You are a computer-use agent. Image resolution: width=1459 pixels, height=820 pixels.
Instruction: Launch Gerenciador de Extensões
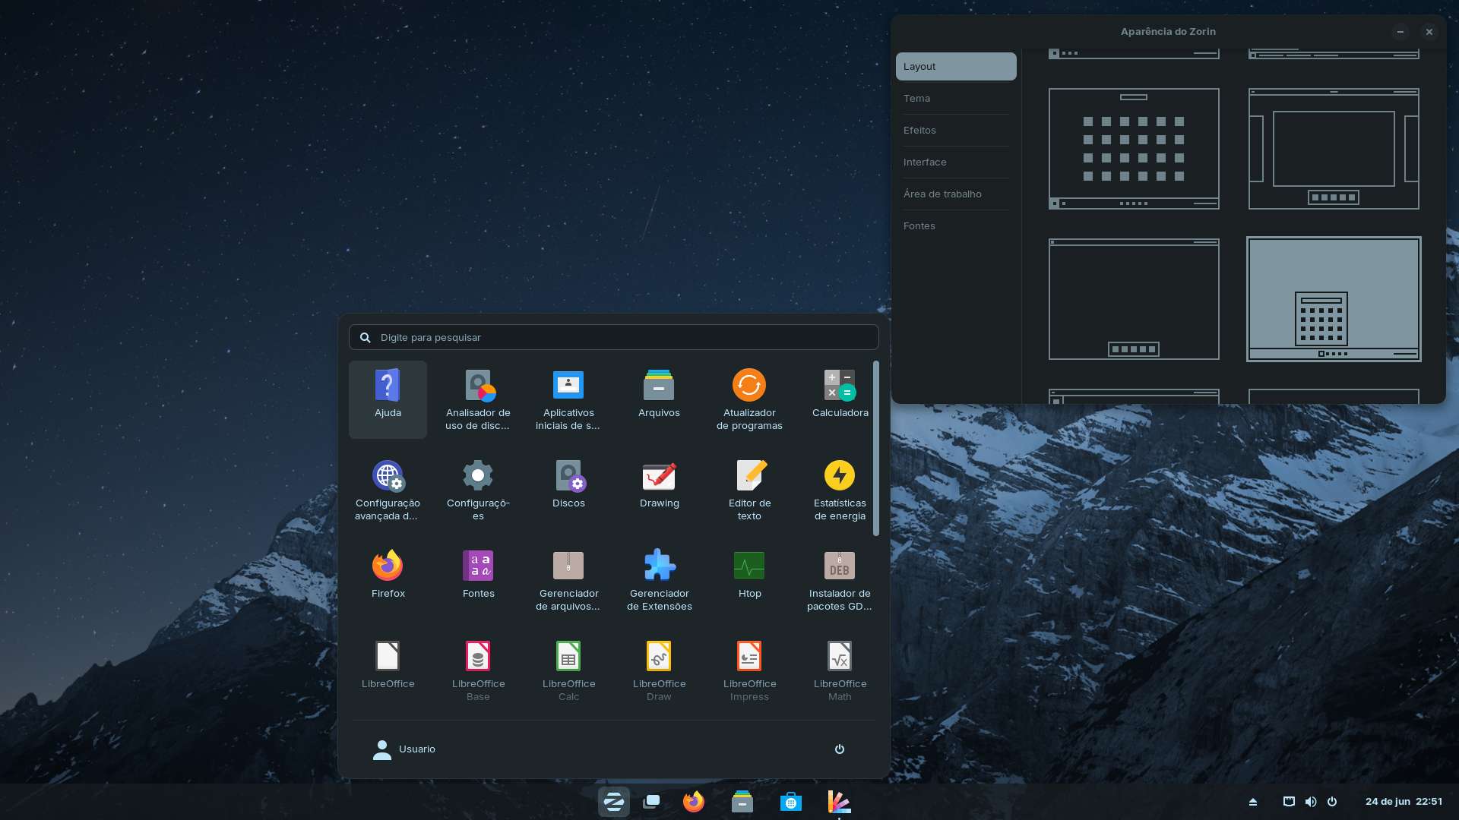click(659, 580)
